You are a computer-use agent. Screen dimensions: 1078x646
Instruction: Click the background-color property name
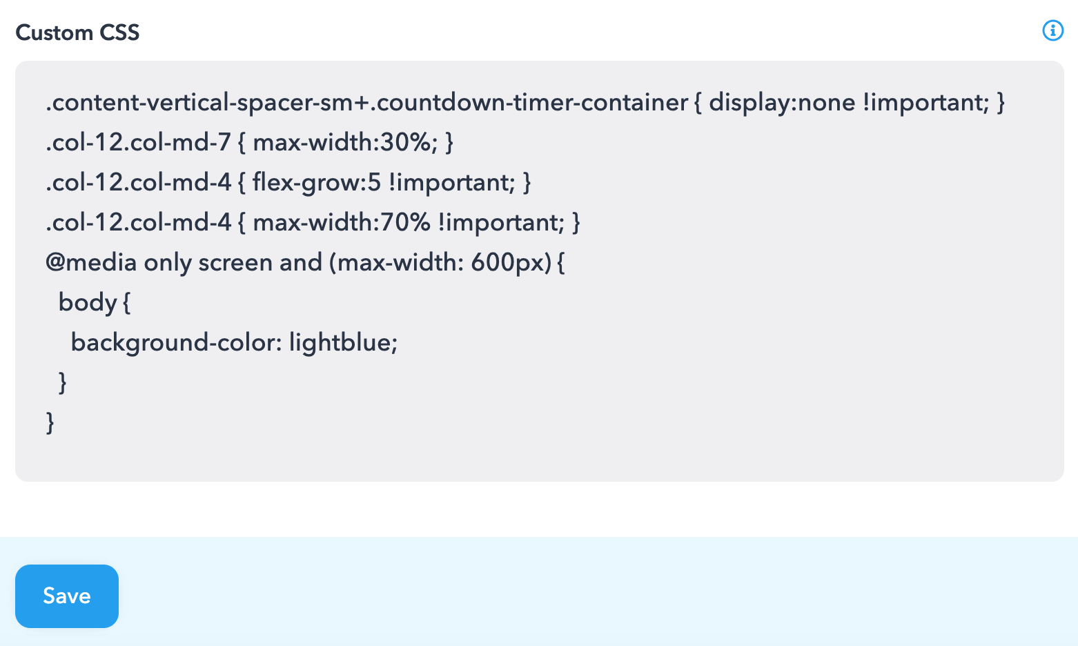tap(176, 342)
